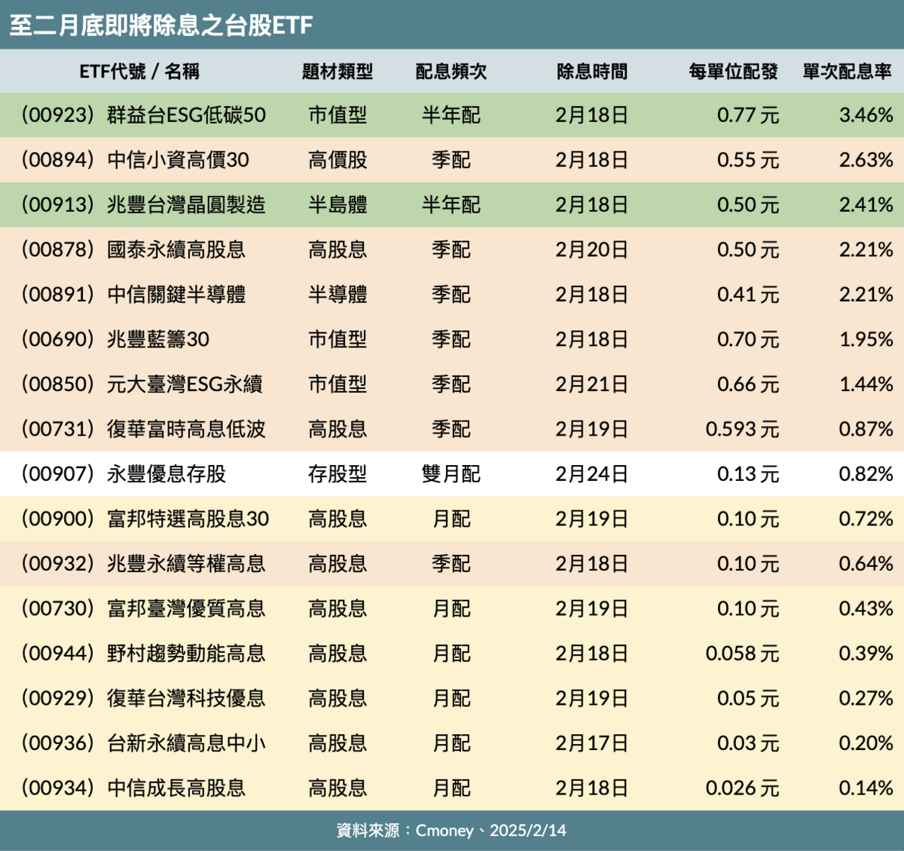
Task: Select the (00907) 永豐優息存股 entry
Action: pyautogui.click(x=124, y=474)
